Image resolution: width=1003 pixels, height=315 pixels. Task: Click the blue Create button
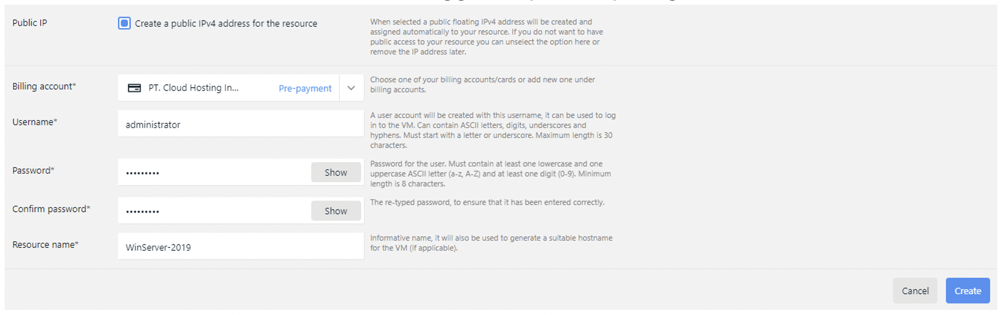coord(967,291)
